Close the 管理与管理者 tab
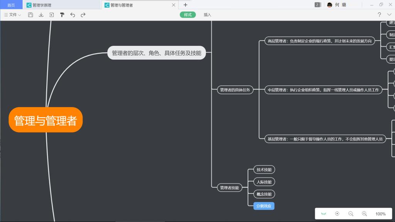 click(174, 5)
